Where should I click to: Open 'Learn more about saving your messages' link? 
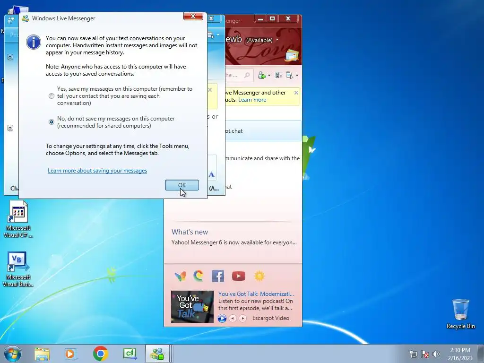(x=97, y=171)
